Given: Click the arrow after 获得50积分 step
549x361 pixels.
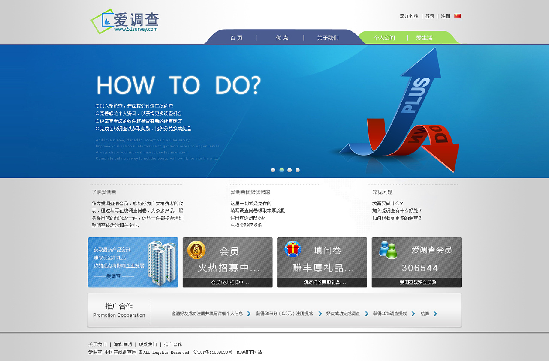Looking at the screenshot, I should (x=320, y=313).
